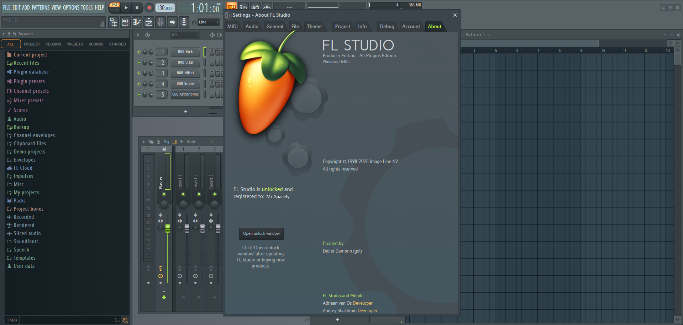Open the Wide mixer layout dropdown
This screenshot has height=325, width=683.
199,142
